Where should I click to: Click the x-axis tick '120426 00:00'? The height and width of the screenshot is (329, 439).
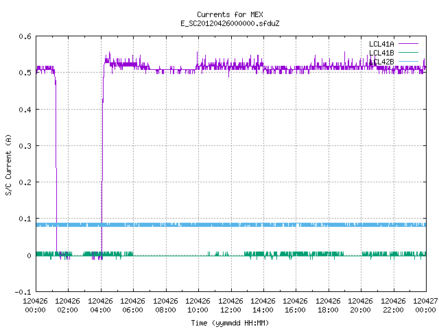click(35, 306)
